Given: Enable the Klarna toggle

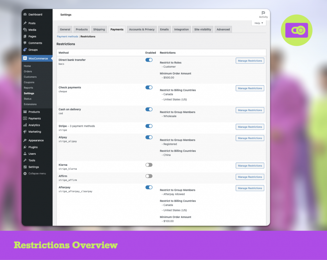Looking at the screenshot, I should point(149,165).
